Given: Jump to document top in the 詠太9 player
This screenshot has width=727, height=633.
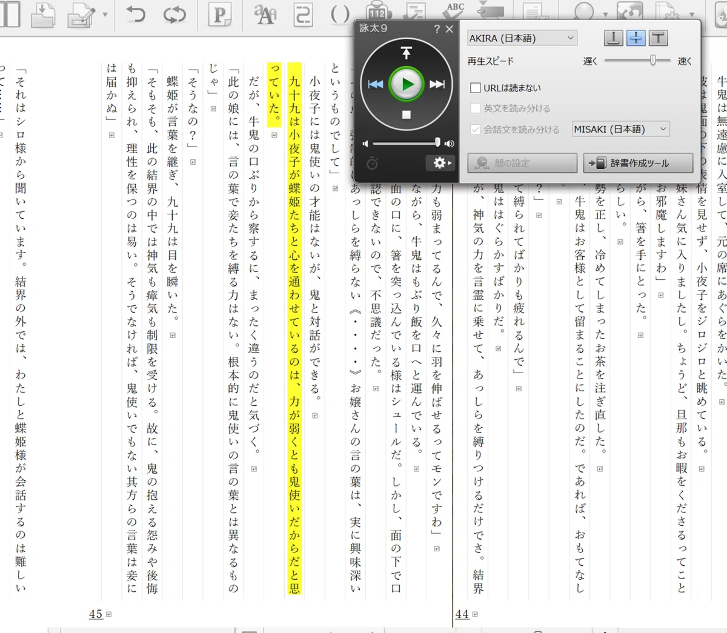Looking at the screenshot, I should tap(407, 53).
